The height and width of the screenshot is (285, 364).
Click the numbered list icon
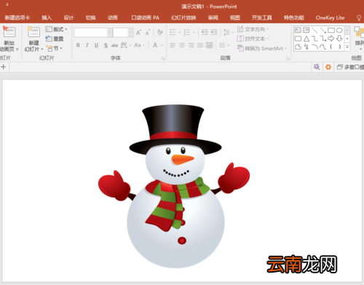[x=187, y=32]
